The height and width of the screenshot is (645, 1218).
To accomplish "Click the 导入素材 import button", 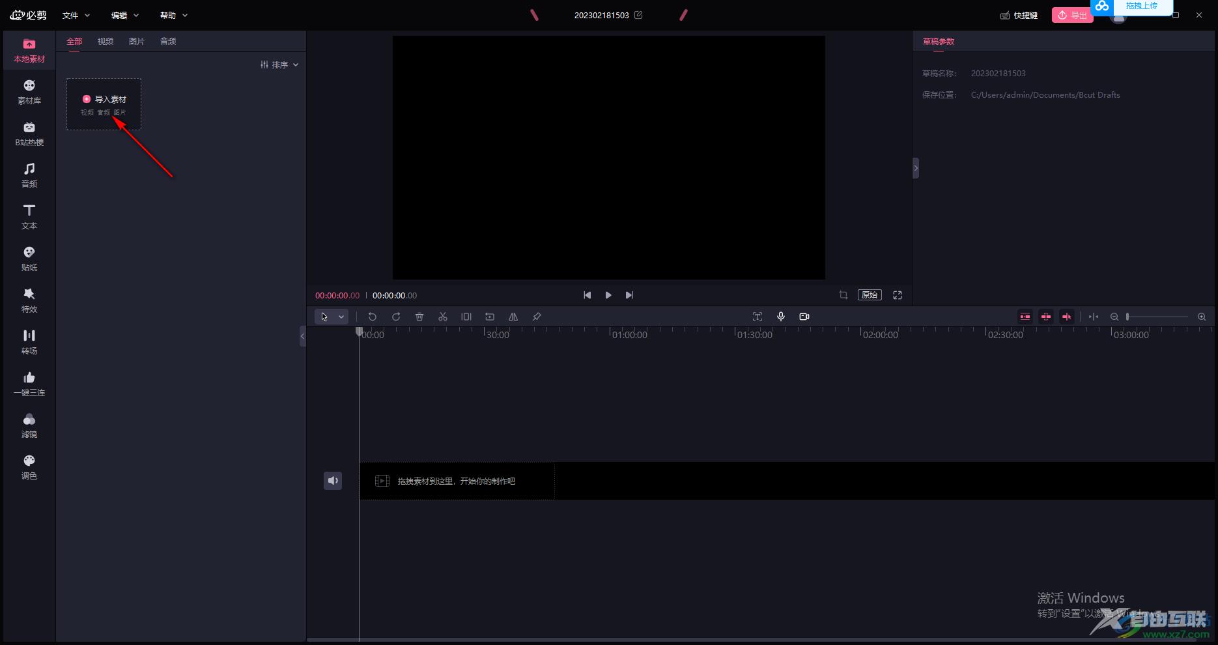I will pos(104,104).
